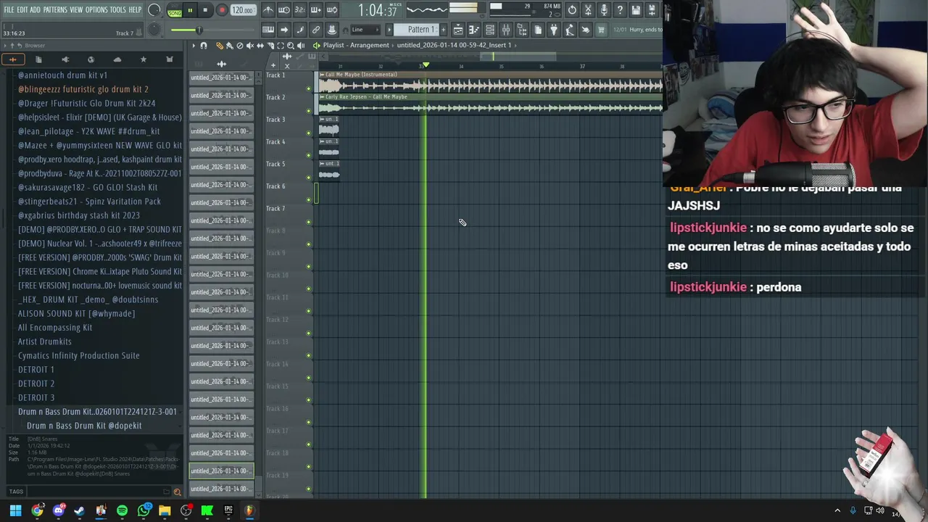
Task: Click the 120.000 tempo field
Action: [243, 10]
